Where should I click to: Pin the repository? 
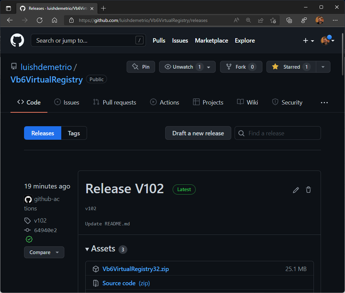[141, 66]
